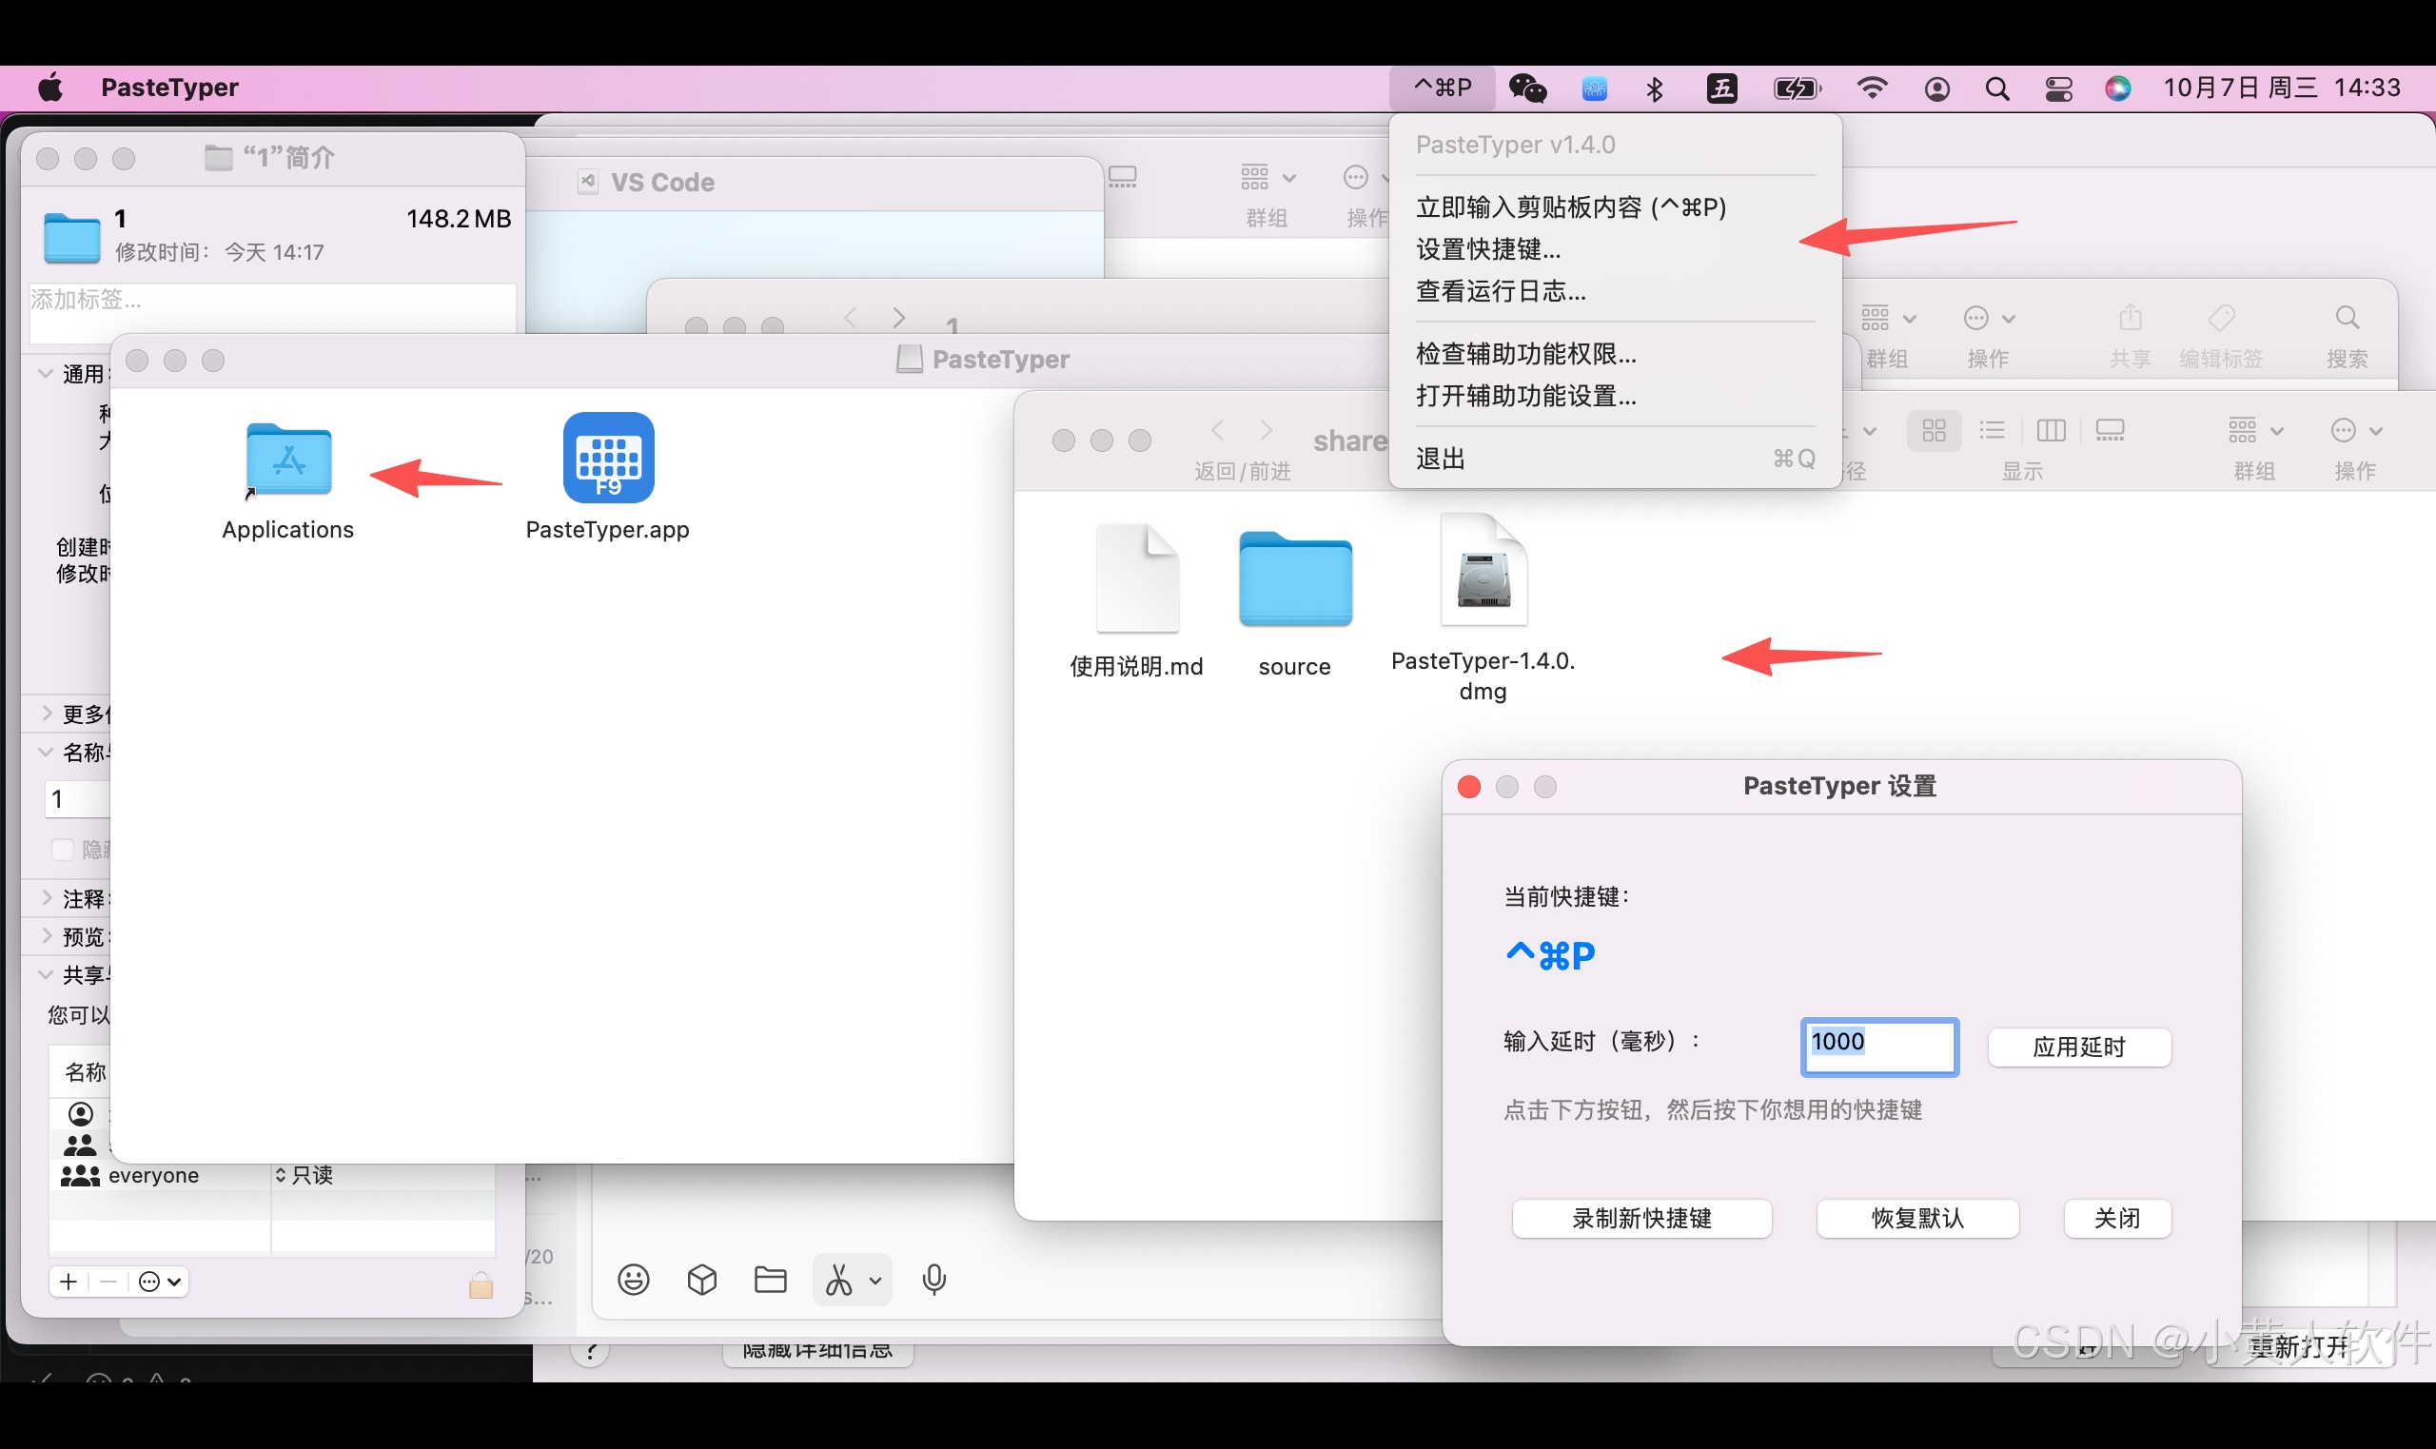Image resolution: width=2436 pixels, height=1449 pixels.
Task: Switch share window to list view
Action: (1992, 431)
